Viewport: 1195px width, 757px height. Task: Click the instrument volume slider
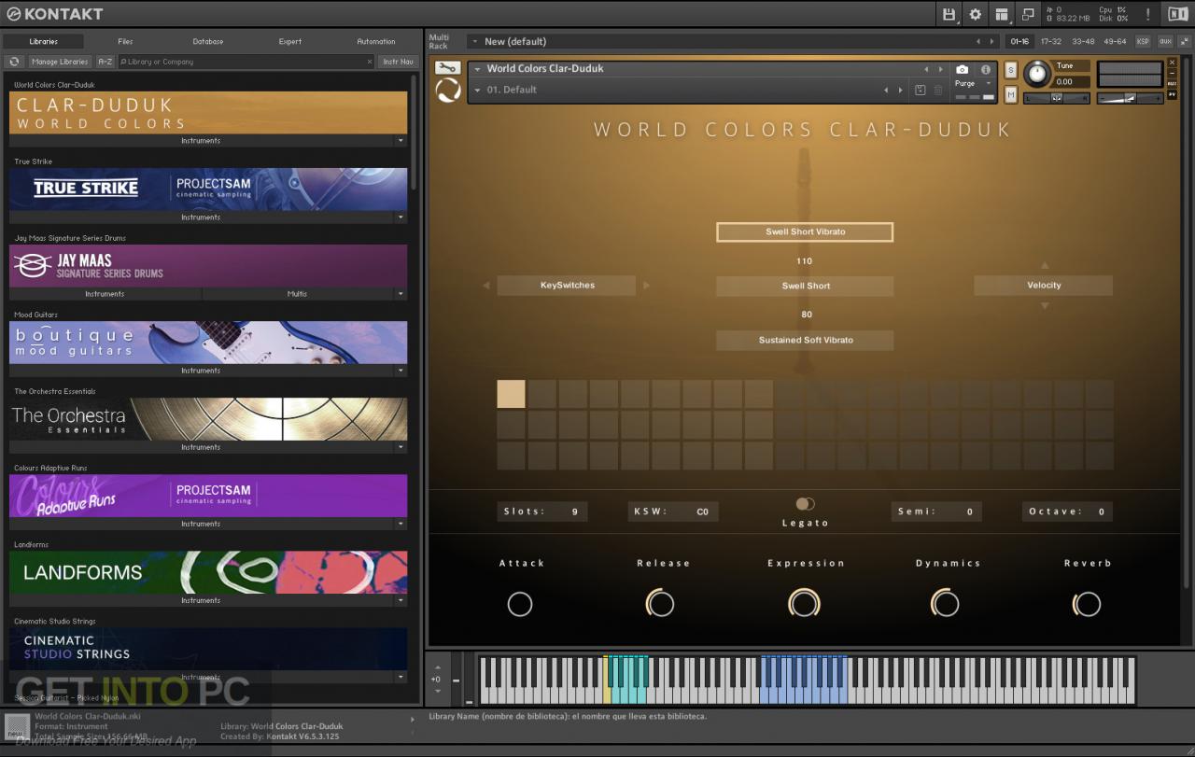point(1129,98)
